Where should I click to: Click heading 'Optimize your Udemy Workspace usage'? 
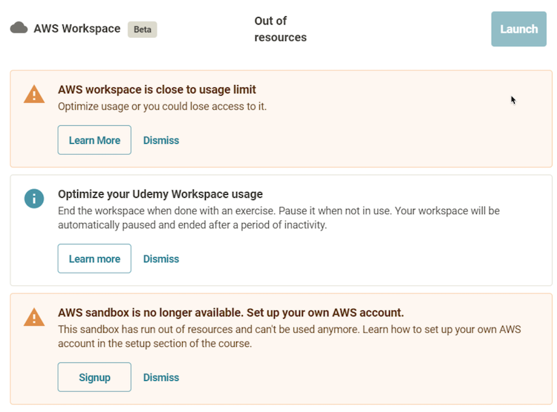(160, 194)
